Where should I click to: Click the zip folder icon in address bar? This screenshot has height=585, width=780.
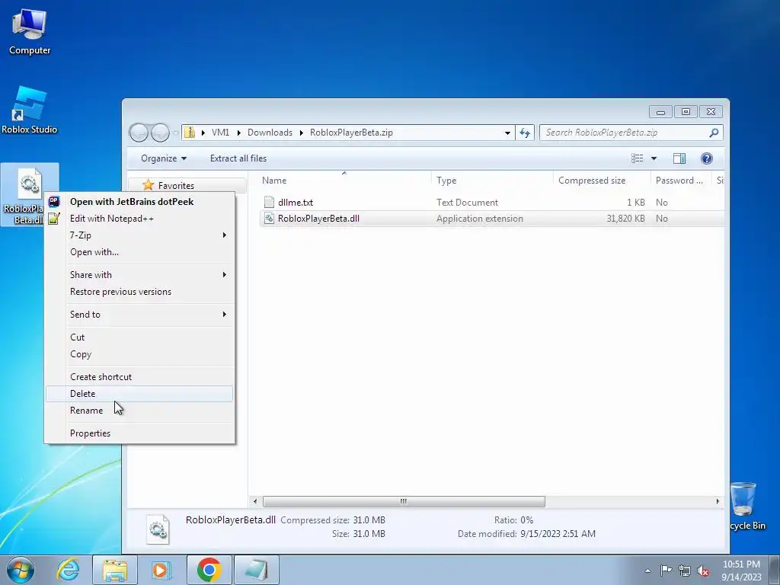click(190, 133)
